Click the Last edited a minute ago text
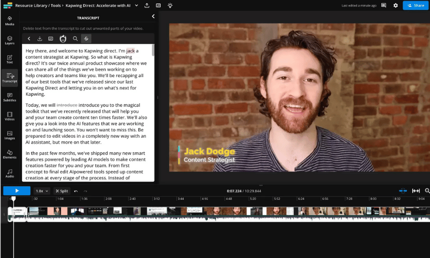This screenshot has height=258, width=430. 359,5
